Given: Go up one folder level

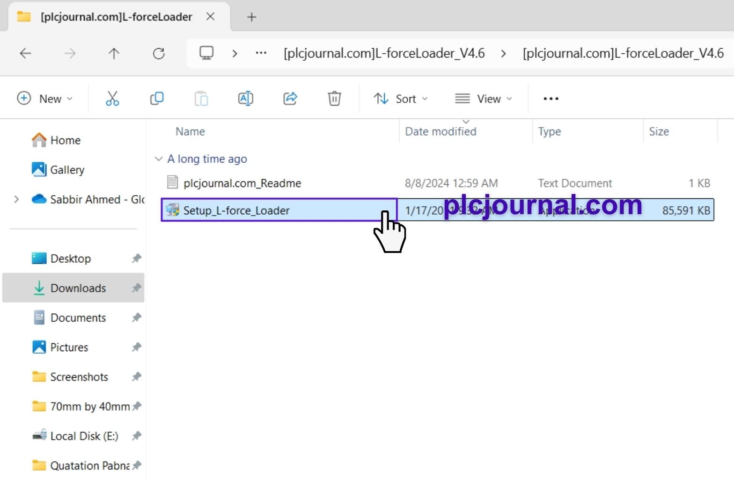Looking at the screenshot, I should 114,53.
